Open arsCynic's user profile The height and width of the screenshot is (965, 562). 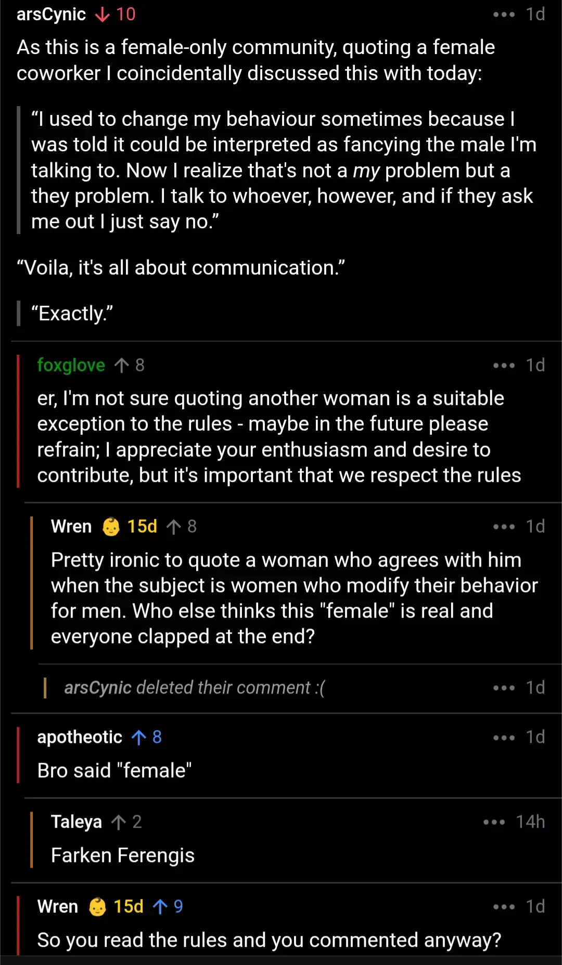click(51, 15)
